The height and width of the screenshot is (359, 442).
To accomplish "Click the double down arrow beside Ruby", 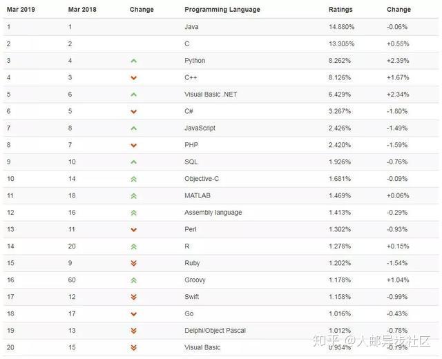I will click(x=133, y=263).
